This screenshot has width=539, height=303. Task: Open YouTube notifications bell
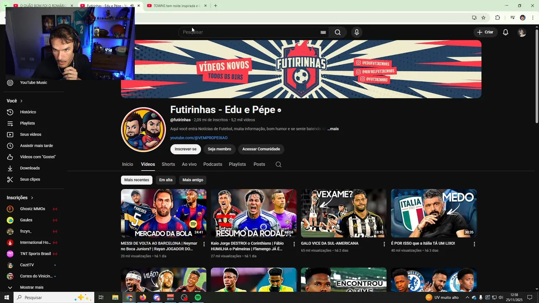tap(506, 32)
